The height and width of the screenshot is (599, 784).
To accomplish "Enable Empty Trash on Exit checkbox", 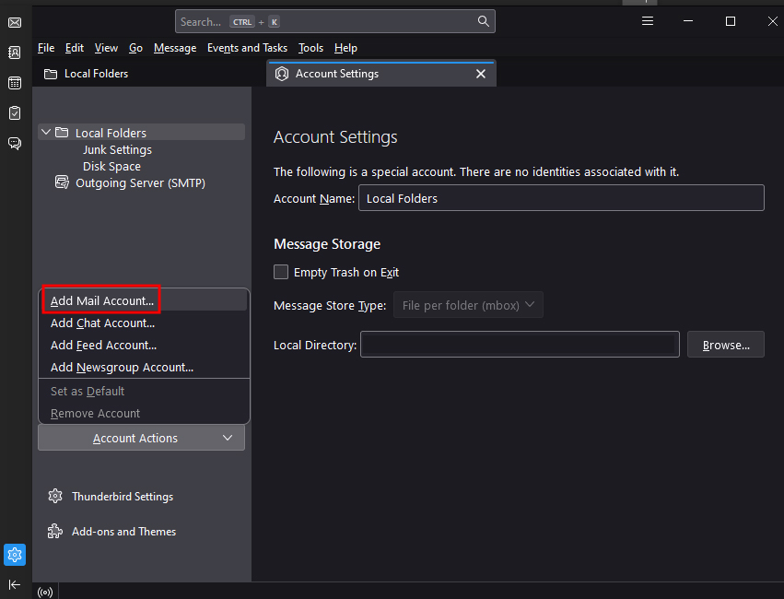I will (x=282, y=272).
